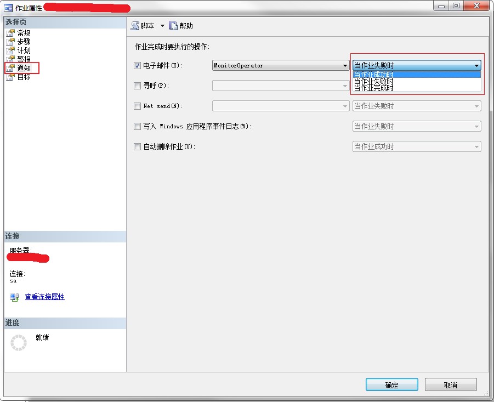Click the icon beside 计划 page
Screen dimensions: 494x402
coord(10,50)
